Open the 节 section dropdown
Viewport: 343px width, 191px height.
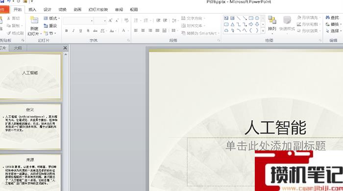[x=50, y=33]
